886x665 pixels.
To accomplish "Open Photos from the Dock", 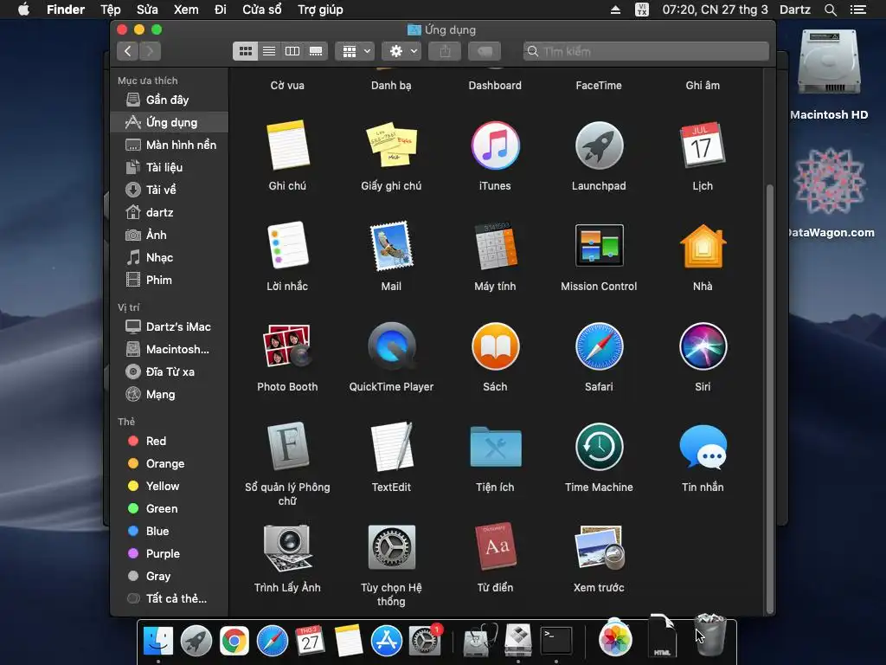I will pyautogui.click(x=615, y=639).
